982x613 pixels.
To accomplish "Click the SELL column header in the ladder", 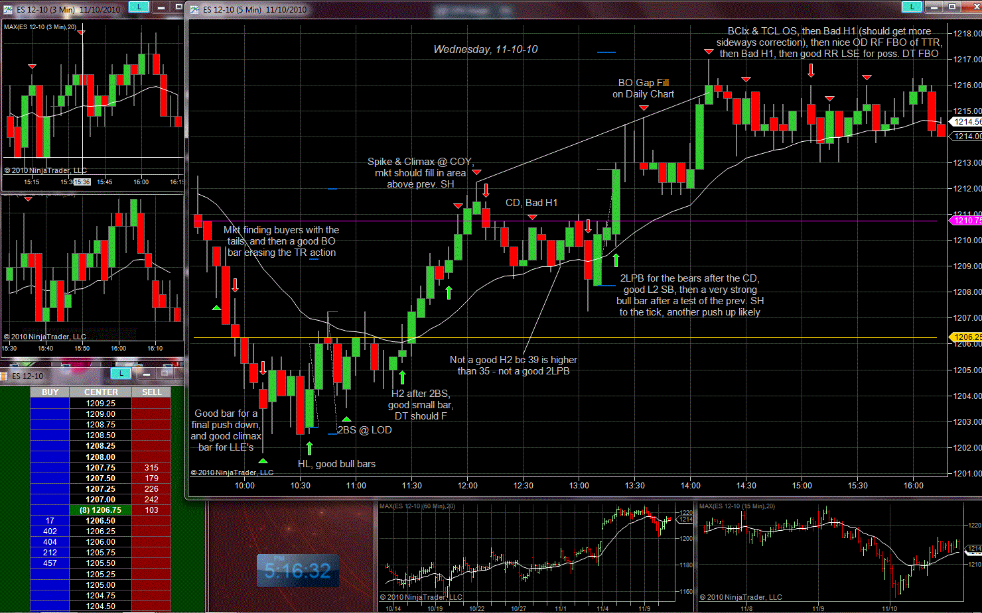I will [x=151, y=392].
